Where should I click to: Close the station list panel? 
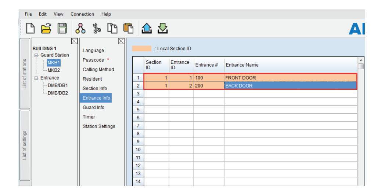click(74, 41)
